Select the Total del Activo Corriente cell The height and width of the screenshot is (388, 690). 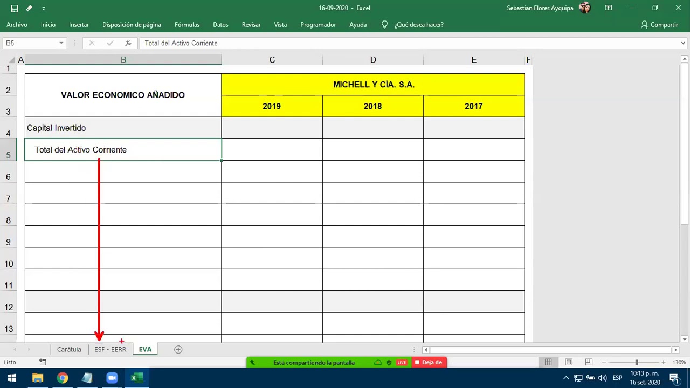pyautogui.click(x=123, y=150)
